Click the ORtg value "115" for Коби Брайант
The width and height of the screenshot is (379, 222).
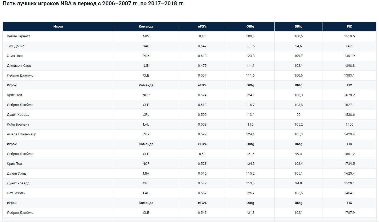click(250, 125)
